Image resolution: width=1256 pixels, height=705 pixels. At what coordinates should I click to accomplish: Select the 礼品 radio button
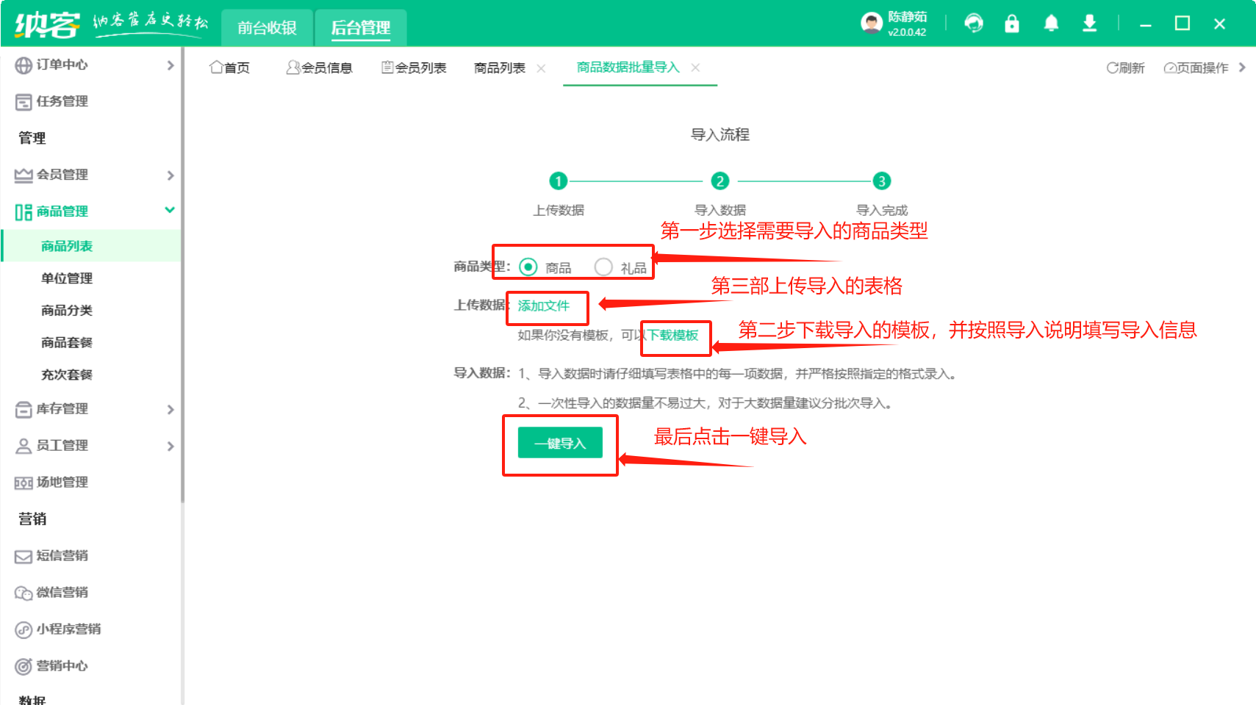603,267
